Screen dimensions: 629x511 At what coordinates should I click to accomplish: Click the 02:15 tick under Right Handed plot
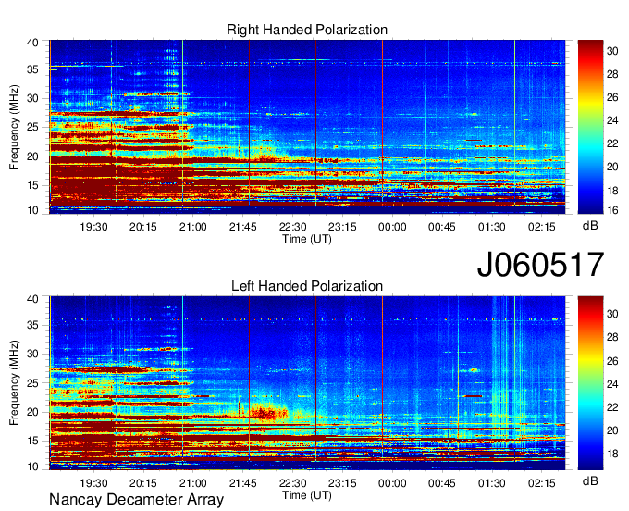point(542,227)
